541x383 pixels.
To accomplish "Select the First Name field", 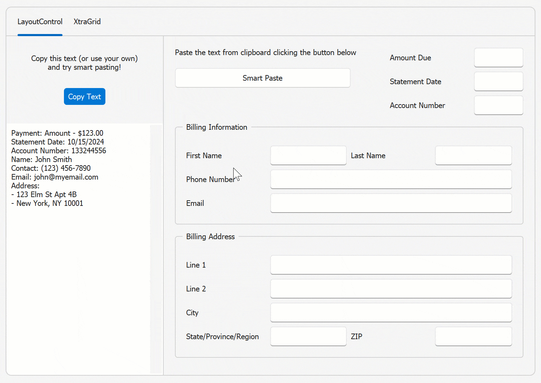I will click(x=308, y=155).
